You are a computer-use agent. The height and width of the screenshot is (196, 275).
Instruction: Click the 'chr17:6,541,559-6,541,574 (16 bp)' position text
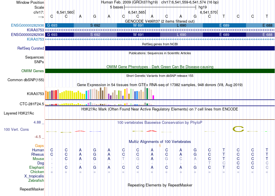(x=190, y=2)
